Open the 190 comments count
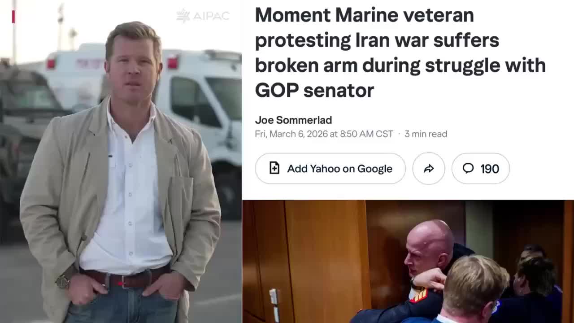This screenshot has width=574, height=323. [x=481, y=169]
